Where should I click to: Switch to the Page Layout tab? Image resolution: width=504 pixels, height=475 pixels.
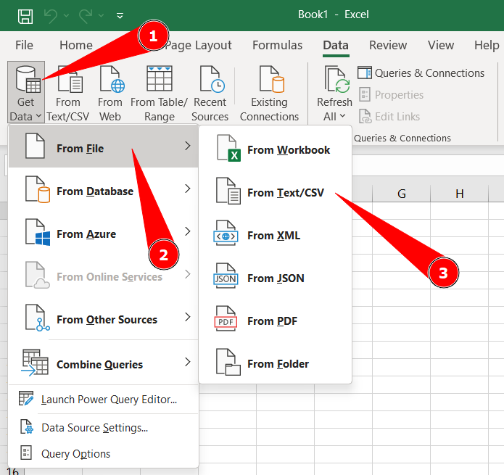click(x=199, y=45)
